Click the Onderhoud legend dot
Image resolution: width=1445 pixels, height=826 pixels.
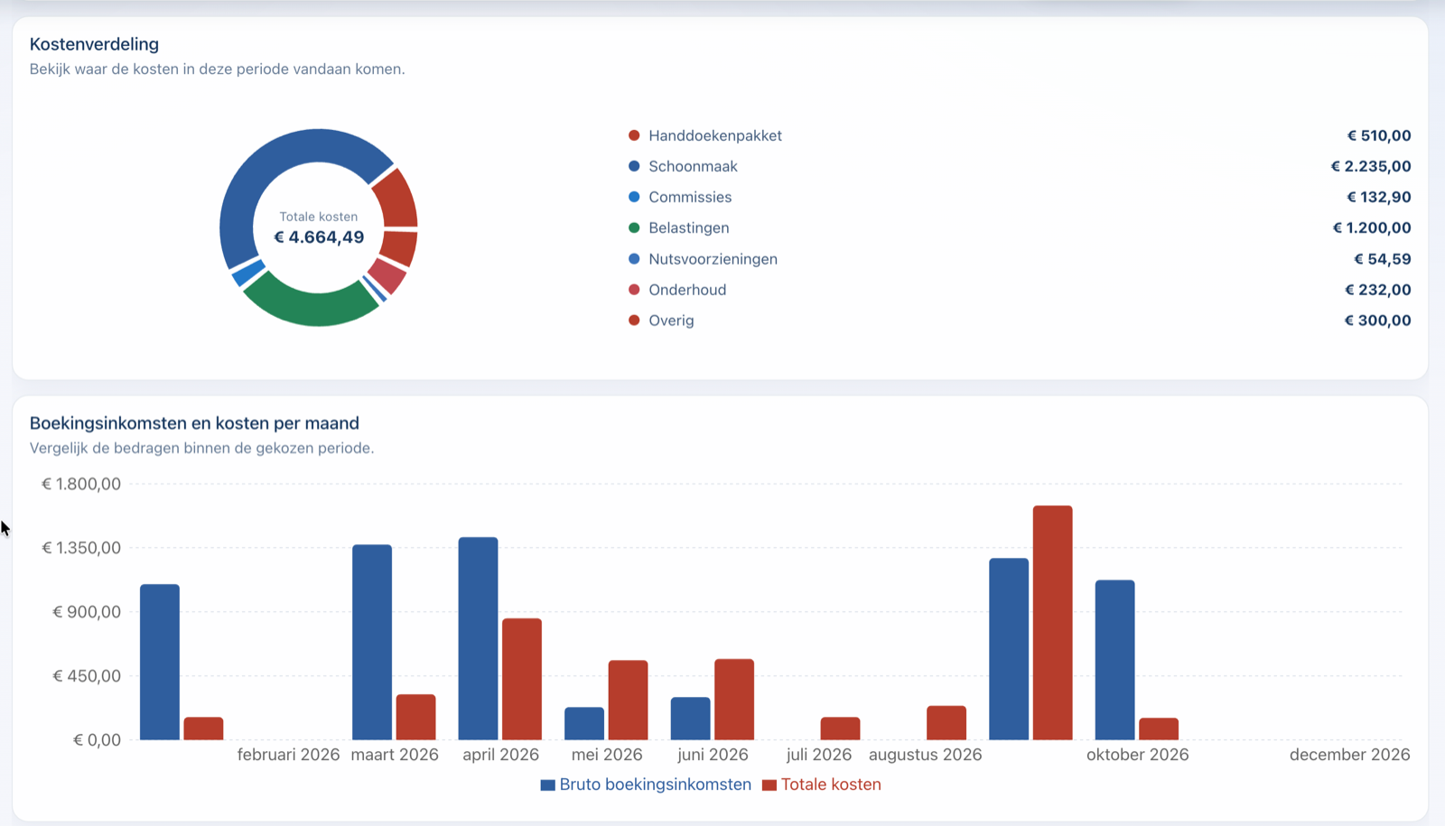634,290
